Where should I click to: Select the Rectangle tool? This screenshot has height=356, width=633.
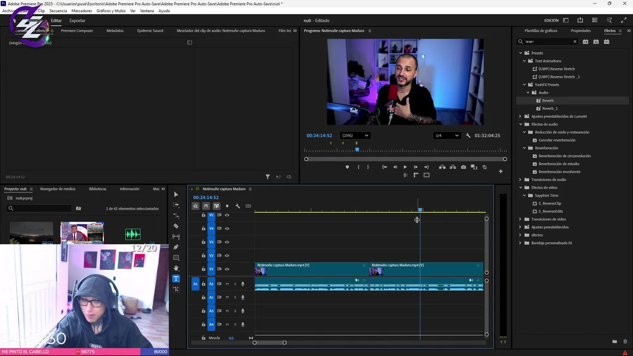pyautogui.click(x=176, y=258)
